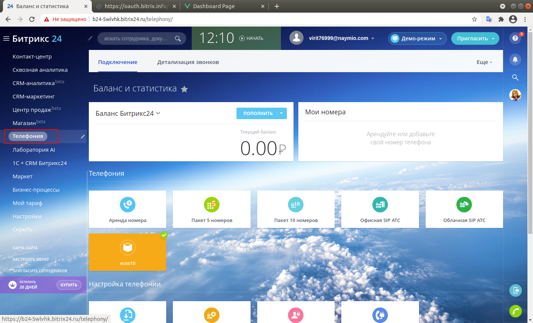This screenshot has width=533, height=323.
Task: Switch to the Детализация звонков tab
Action: tap(188, 62)
